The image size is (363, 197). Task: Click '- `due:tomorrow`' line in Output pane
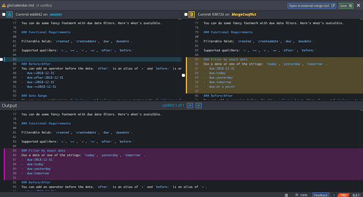36,173
